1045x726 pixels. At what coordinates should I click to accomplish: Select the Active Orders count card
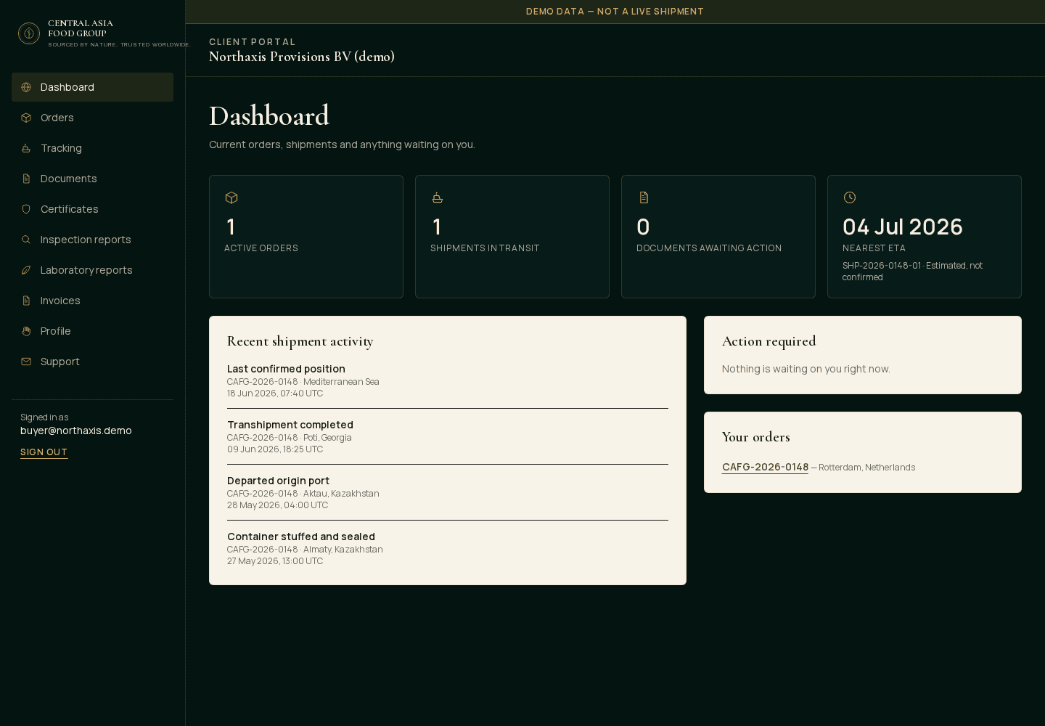[x=306, y=237]
